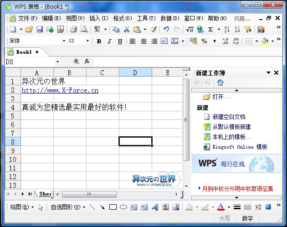
Task: Open file with the folder icon
Action: point(29,29)
